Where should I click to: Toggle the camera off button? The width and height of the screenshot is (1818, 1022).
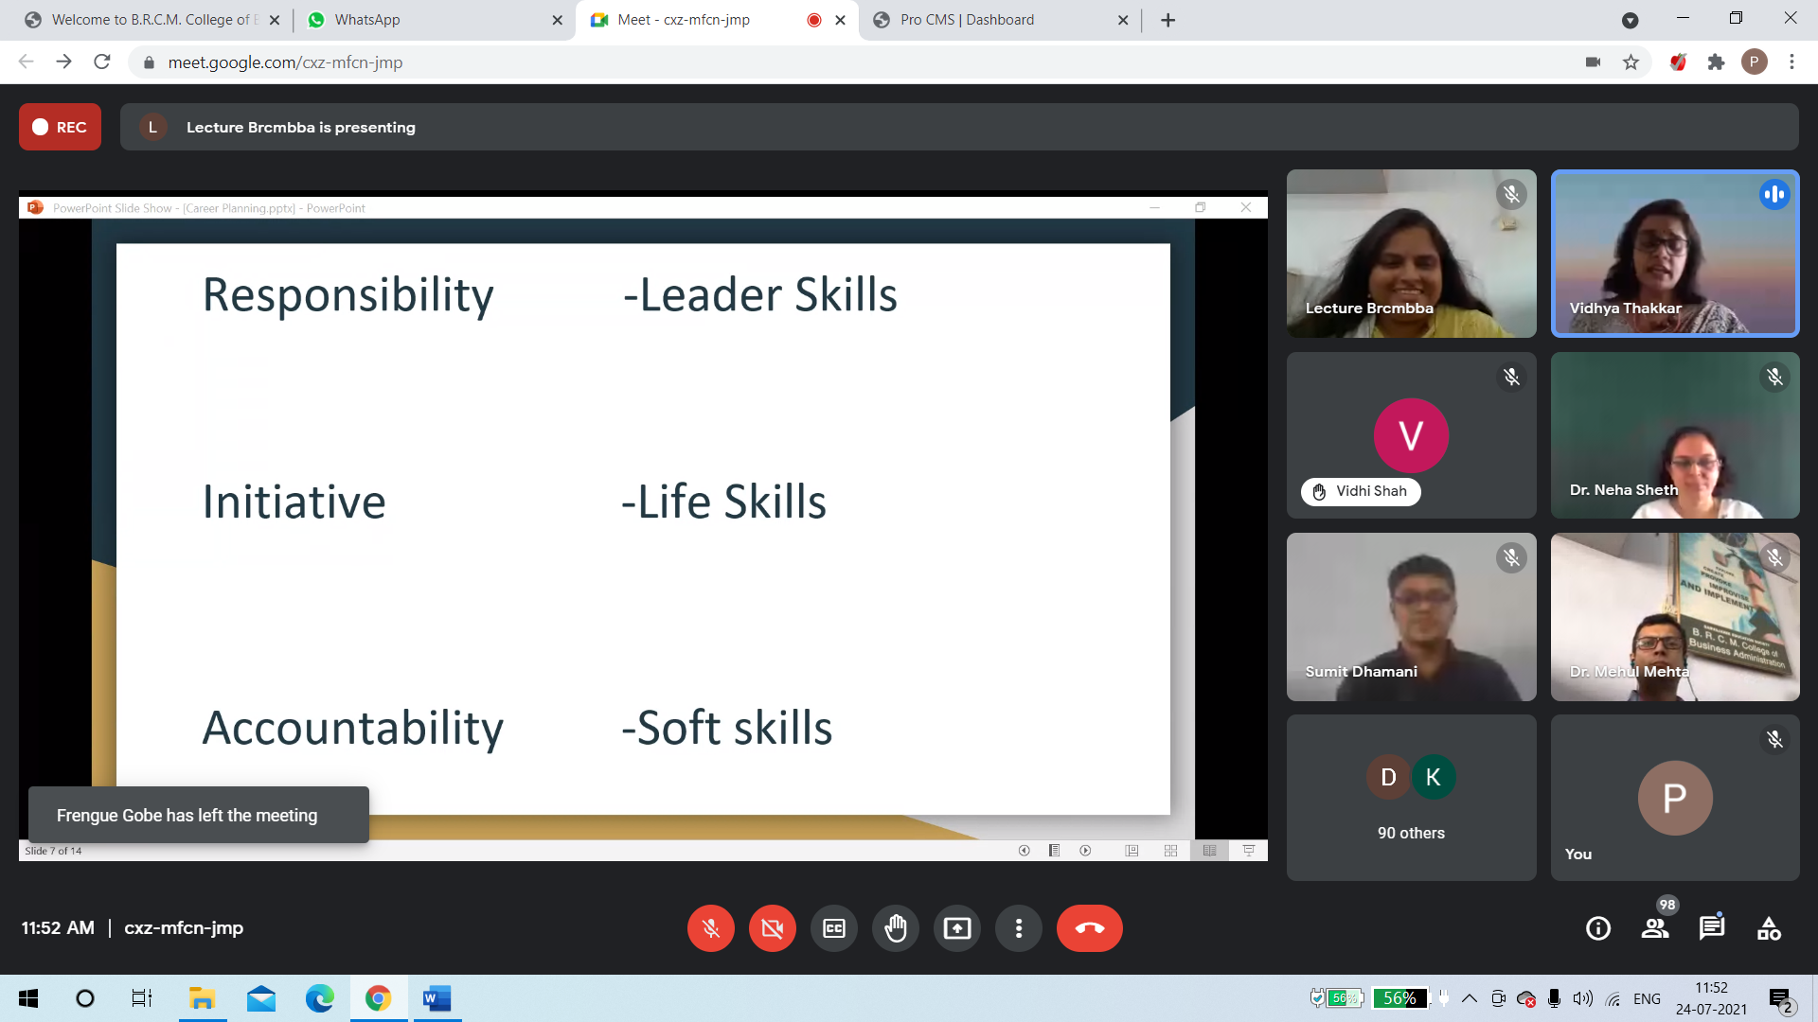(772, 928)
